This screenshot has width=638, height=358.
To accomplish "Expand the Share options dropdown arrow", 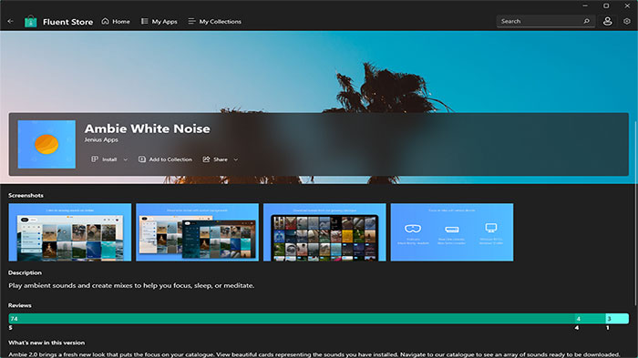I will pos(235,159).
